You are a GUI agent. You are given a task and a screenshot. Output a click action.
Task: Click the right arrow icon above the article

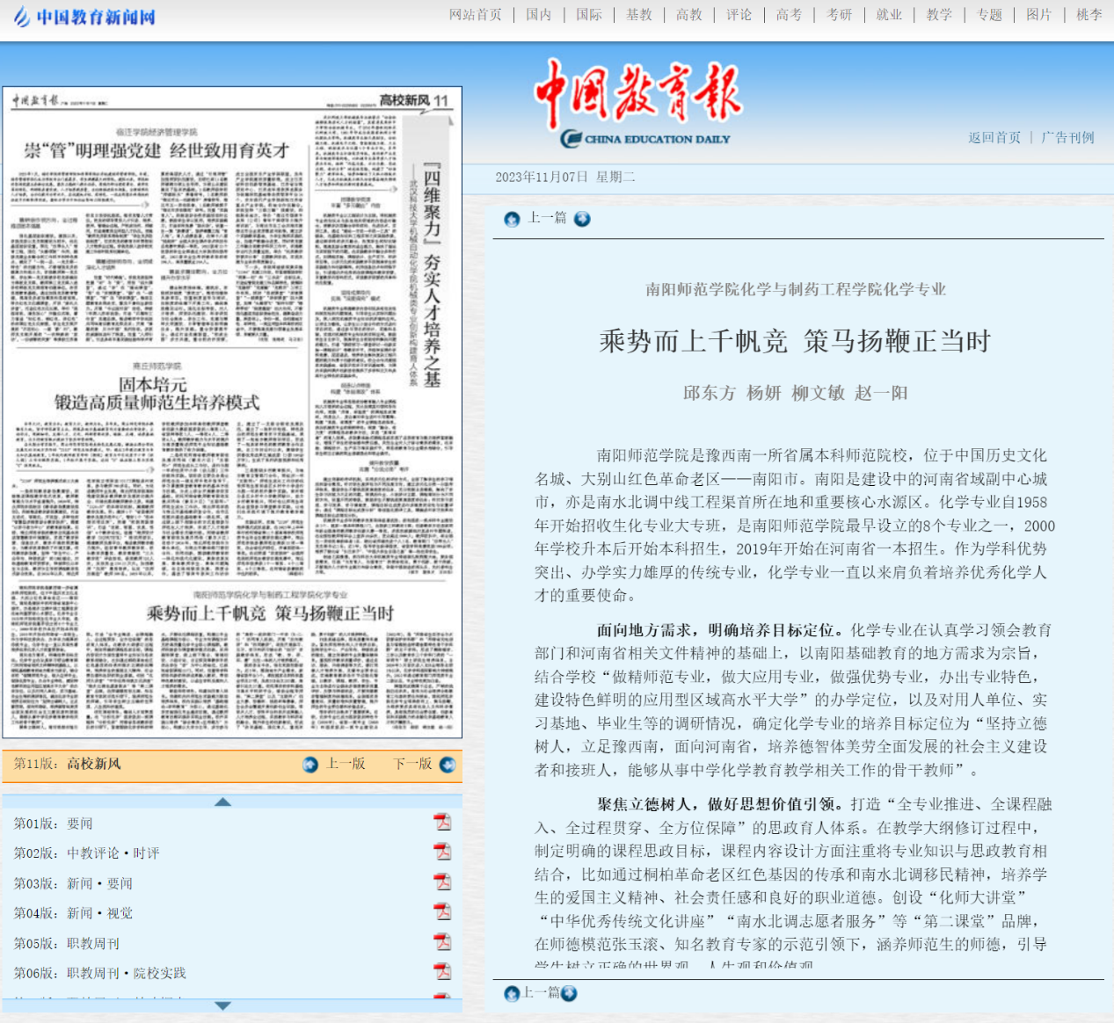tap(582, 219)
